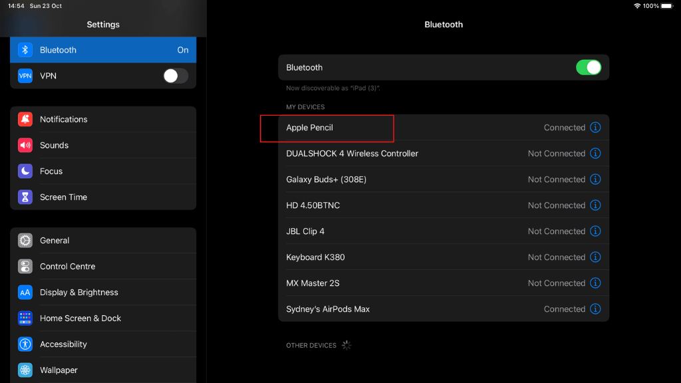Viewport: 681px width, 383px height.
Task: Click Not Connected status of JBL Clip 4
Action: point(557,231)
